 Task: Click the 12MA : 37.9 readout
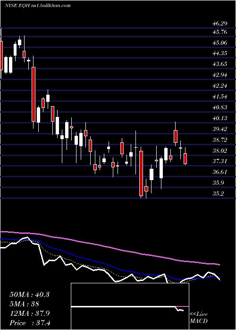point(29,313)
